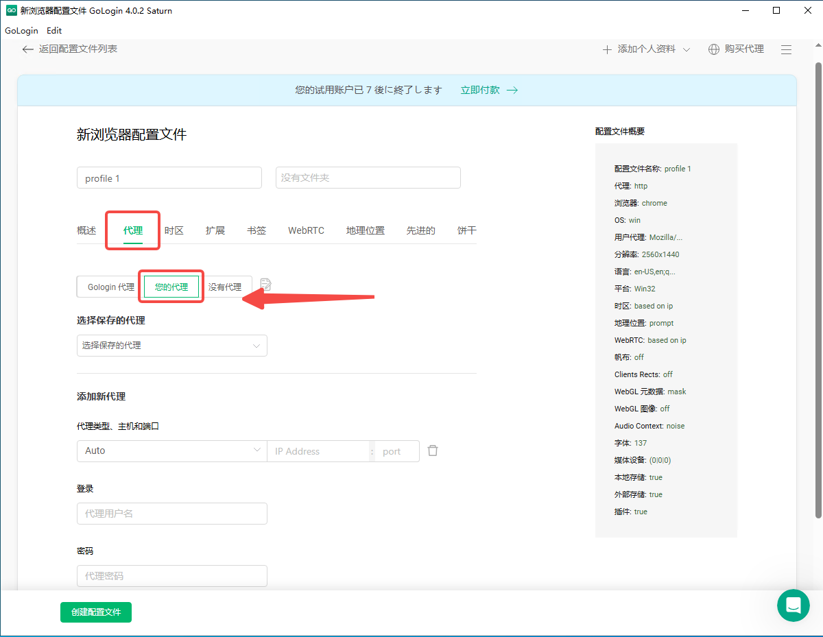Open the hamburger menu at top right

(x=787, y=49)
